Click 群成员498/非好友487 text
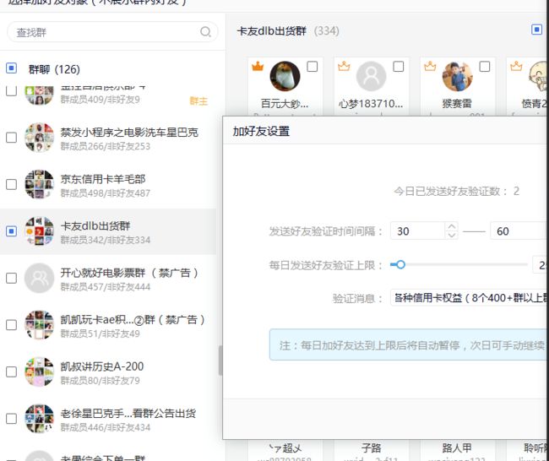The width and height of the screenshot is (549, 461). (x=106, y=193)
